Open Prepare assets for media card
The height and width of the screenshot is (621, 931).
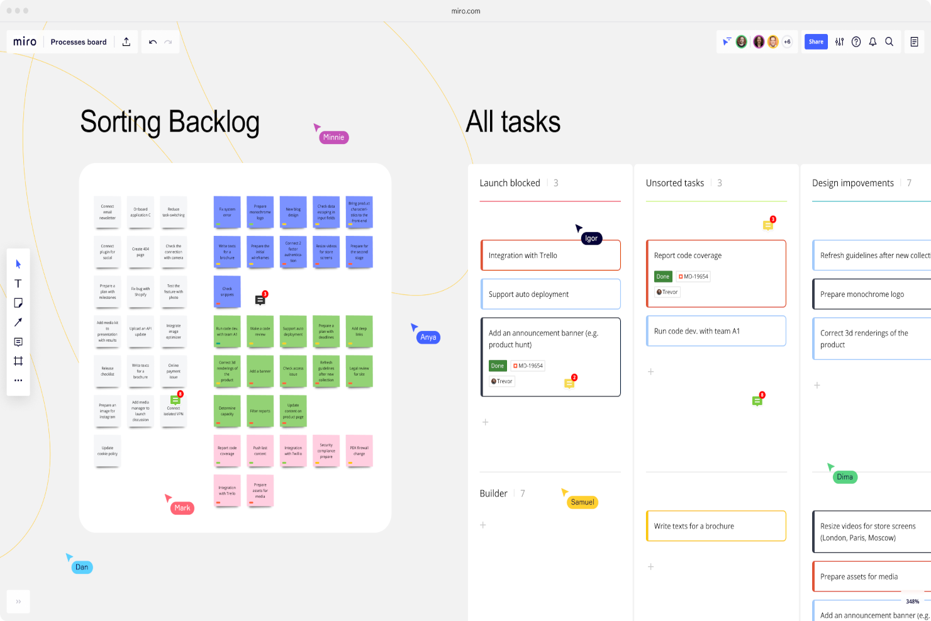pos(872,576)
